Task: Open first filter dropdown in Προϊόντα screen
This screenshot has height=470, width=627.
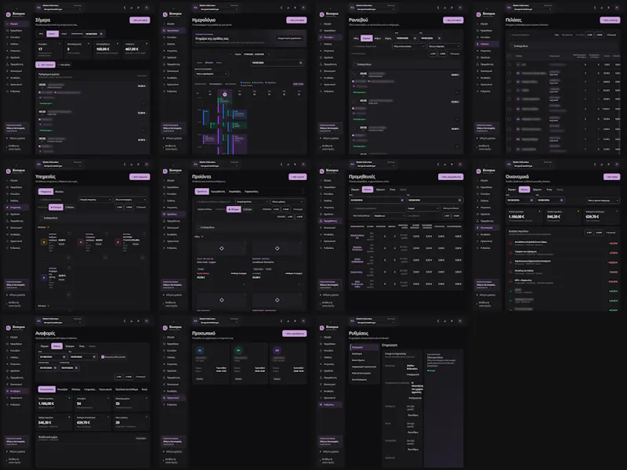Action: (252, 202)
